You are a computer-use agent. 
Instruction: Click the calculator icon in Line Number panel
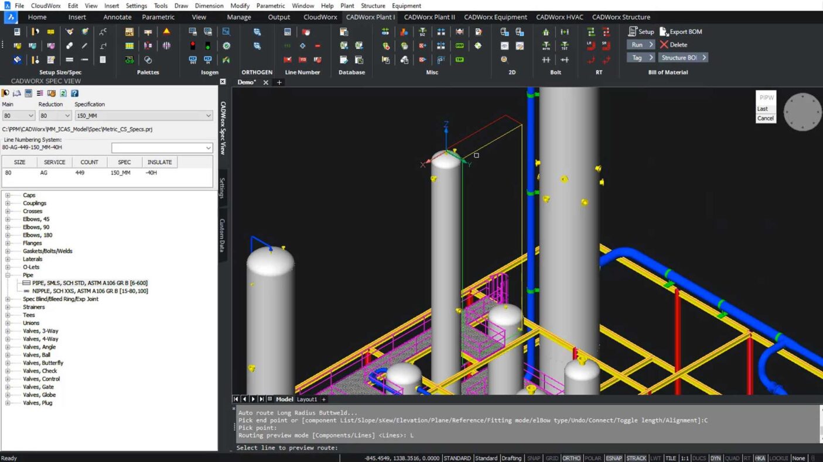288,32
